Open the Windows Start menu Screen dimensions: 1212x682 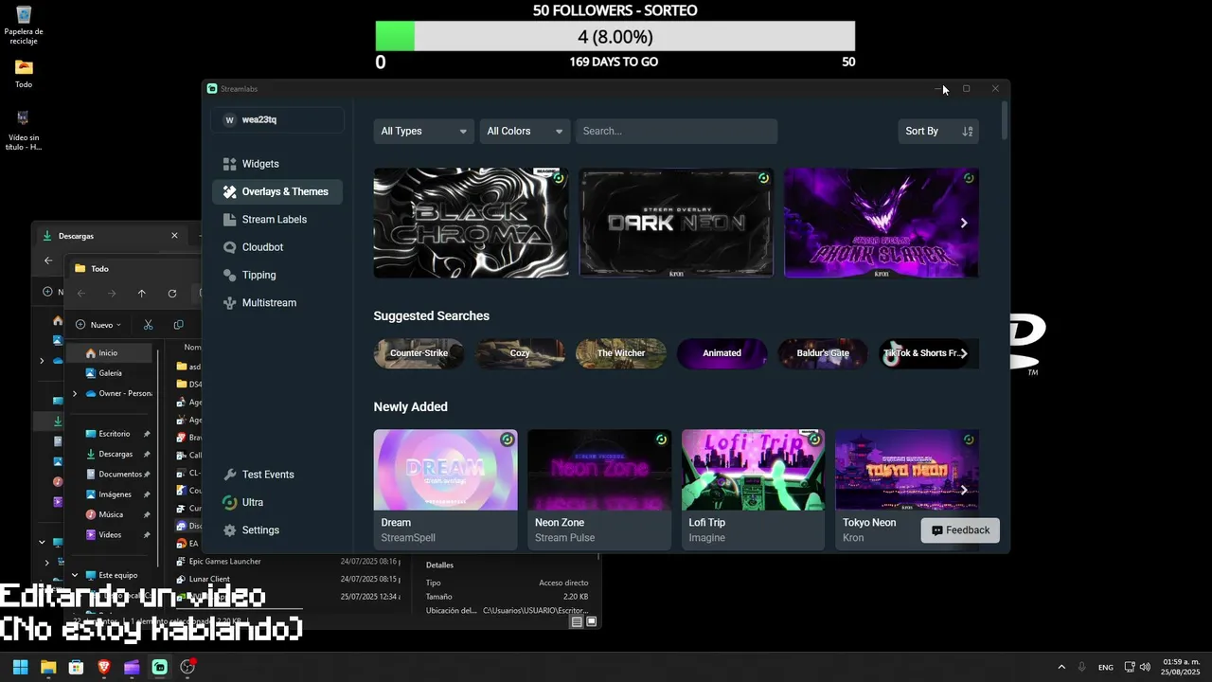[x=20, y=667]
